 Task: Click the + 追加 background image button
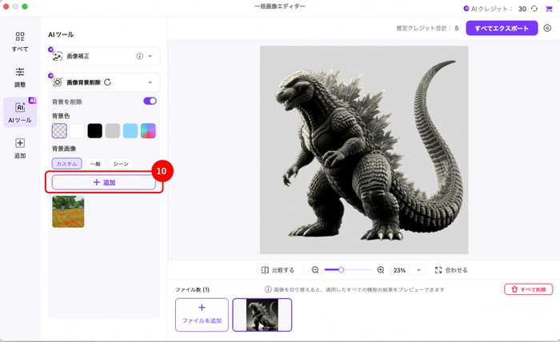[x=104, y=182]
